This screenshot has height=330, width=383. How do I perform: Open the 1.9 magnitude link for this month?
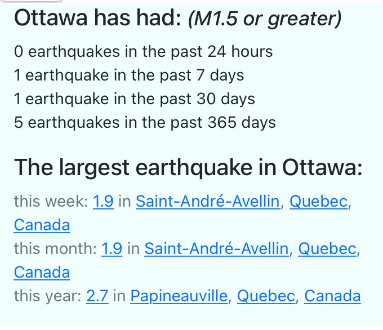click(x=112, y=249)
